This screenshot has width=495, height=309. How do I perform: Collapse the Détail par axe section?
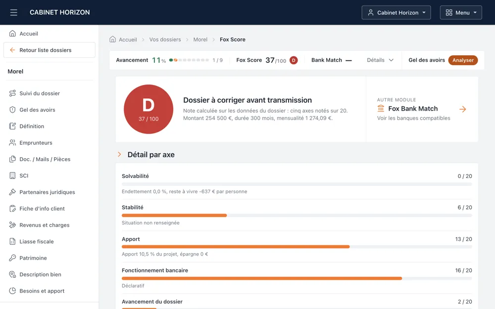(x=119, y=154)
